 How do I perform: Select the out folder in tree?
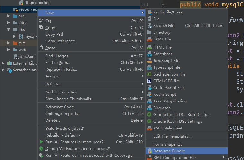tap(22, 43)
